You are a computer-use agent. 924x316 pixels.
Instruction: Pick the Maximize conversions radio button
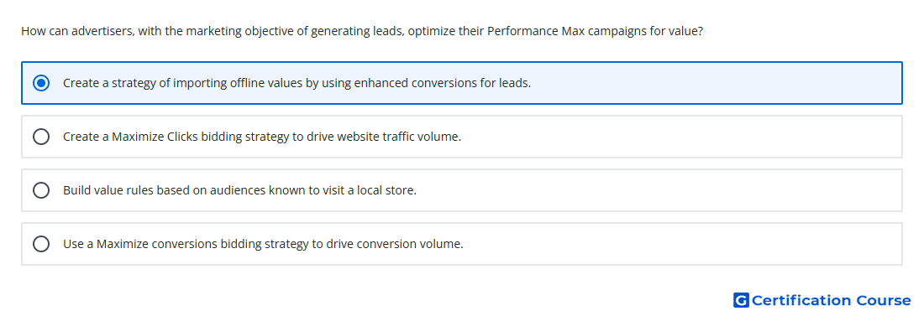coord(41,244)
